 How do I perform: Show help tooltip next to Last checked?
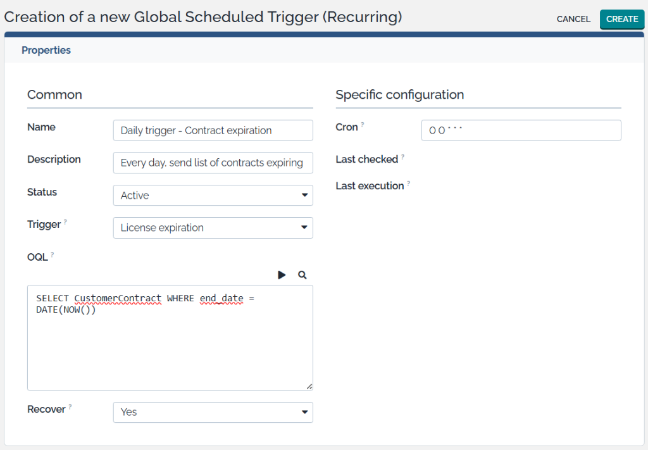point(402,157)
